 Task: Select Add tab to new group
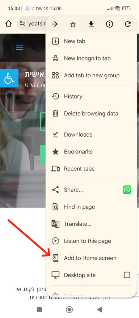(91, 75)
